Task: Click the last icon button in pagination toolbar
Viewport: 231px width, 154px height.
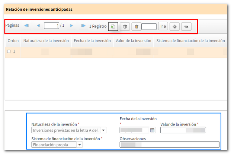Action: [186, 26]
